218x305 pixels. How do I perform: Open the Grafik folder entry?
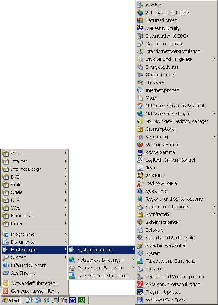point(35,185)
